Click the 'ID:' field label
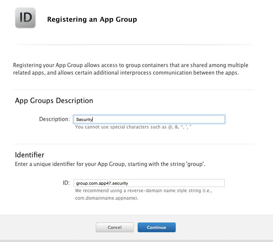The width and height of the screenshot is (273, 242). pyautogui.click(x=66, y=183)
